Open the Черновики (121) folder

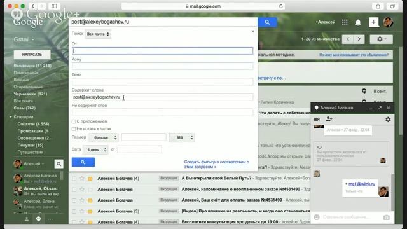(x=31, y=94)
